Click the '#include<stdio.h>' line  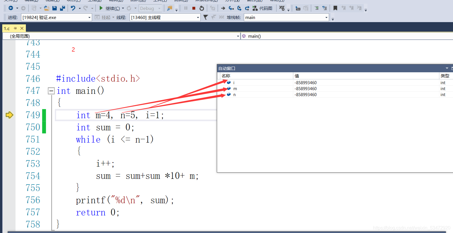[x=98, y=79]
